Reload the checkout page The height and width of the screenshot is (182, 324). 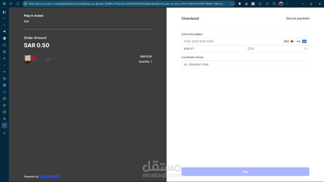[18, 4]
